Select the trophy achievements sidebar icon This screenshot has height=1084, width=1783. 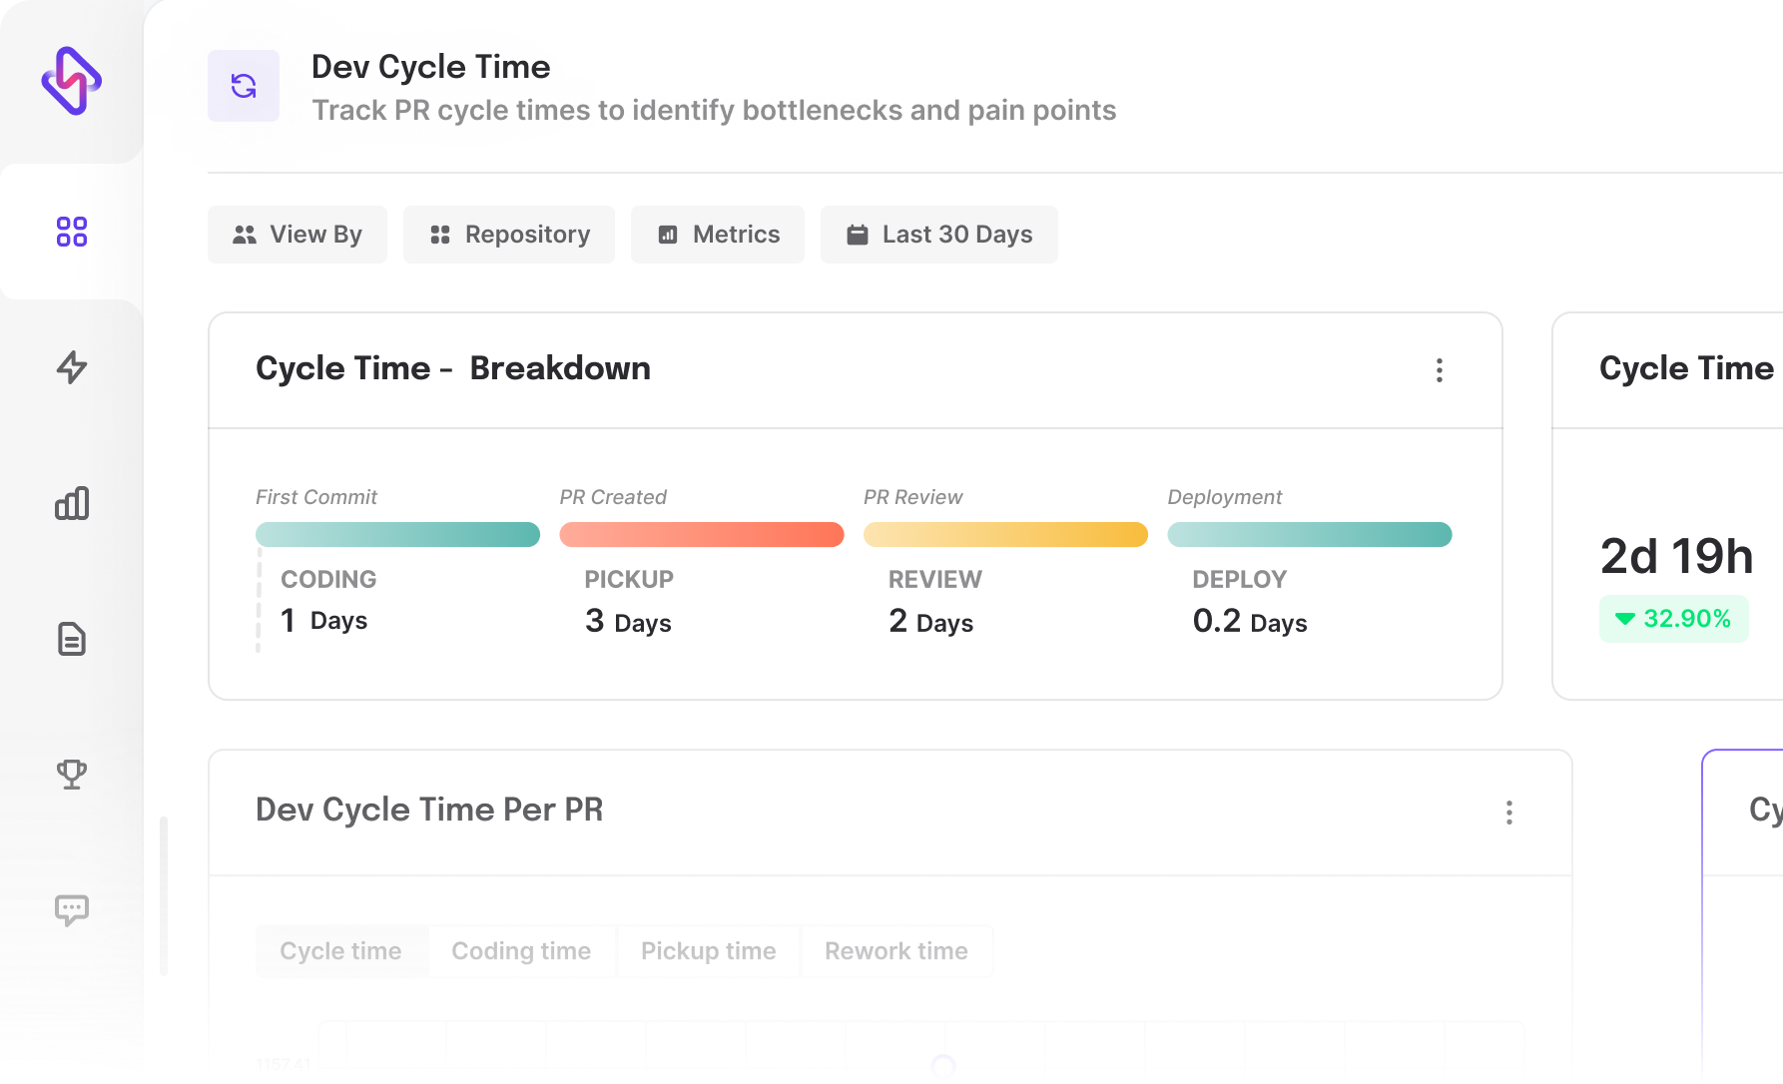pyautogui.click(x=70, y=775)
